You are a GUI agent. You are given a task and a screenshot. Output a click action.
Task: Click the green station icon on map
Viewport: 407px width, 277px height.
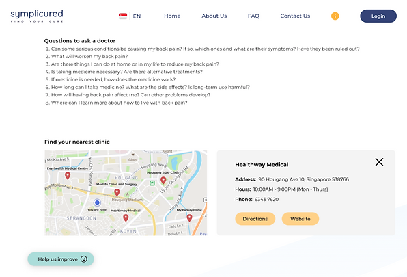coord(152,183)
